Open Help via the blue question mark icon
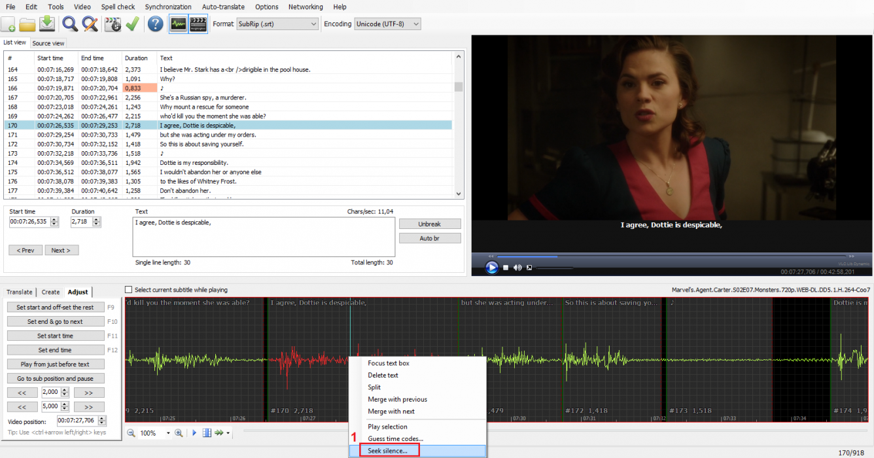 click(155, 24)
